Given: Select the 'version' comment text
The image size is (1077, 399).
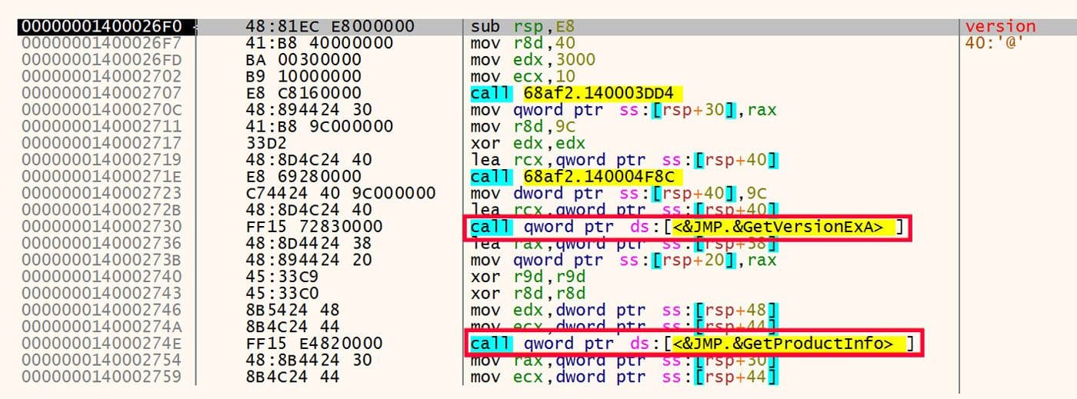Looking at the screenshot, I should click(x=1000, y=26).
